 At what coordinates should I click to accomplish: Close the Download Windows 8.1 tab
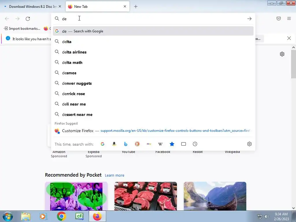pos(60,6)
